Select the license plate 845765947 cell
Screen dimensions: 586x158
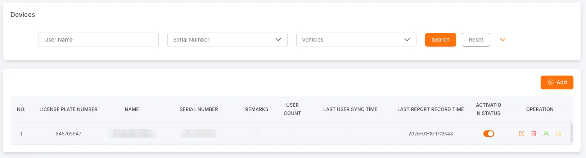[x=68, y=134]
